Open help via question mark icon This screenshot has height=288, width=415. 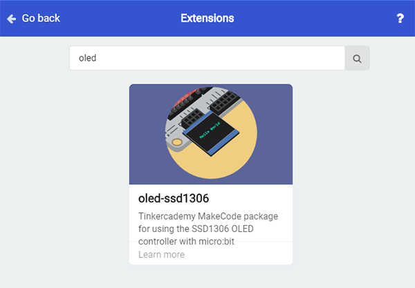400,18
